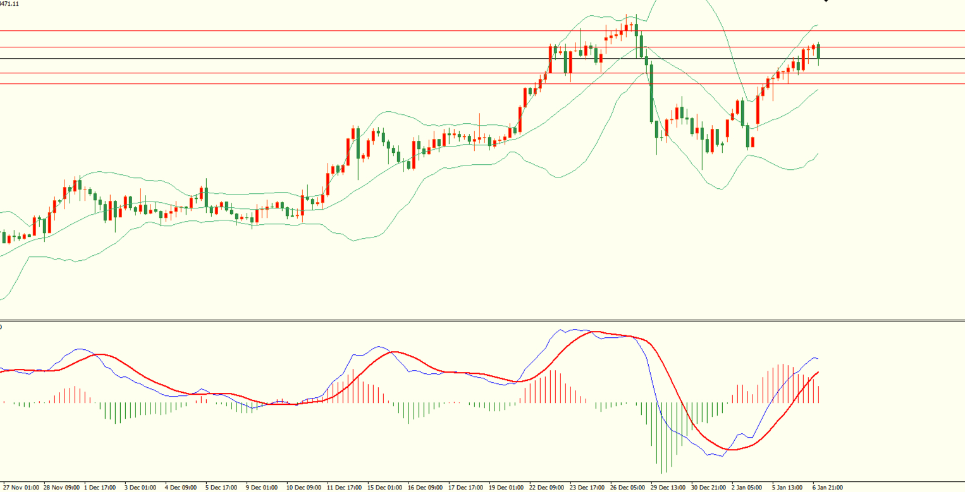Click the '5 Jan 13:00' time label
Image resolution: width=965 pixels, height=492 pixels.
coord(787,488)
